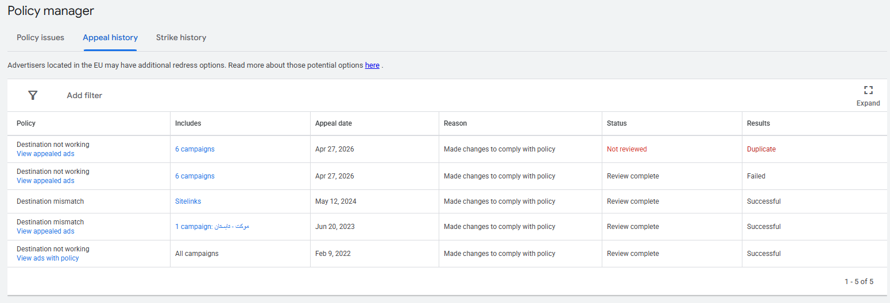Click the red 'Duplicate' result text

pos(761,149)
